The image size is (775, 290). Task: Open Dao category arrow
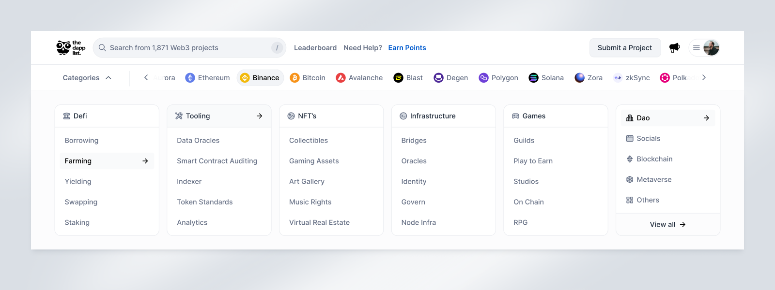(x=706, y=118)
